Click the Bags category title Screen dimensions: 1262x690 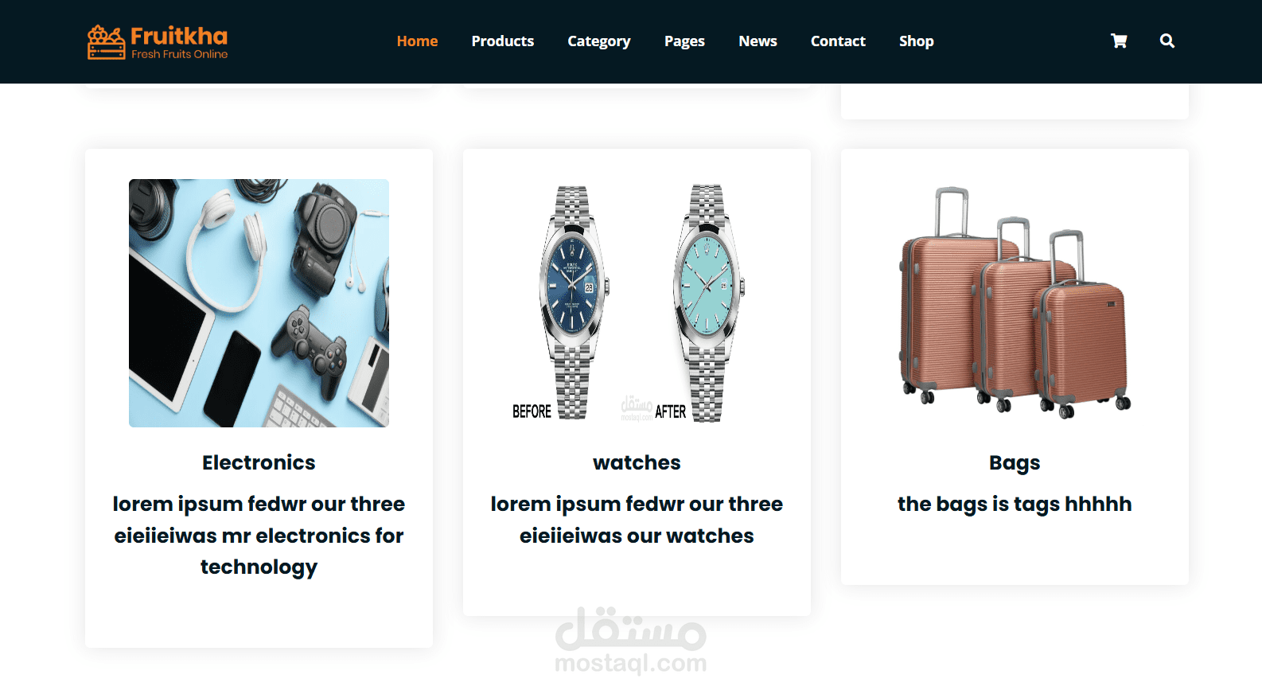pyautogui.click(x=1015, y=463)
